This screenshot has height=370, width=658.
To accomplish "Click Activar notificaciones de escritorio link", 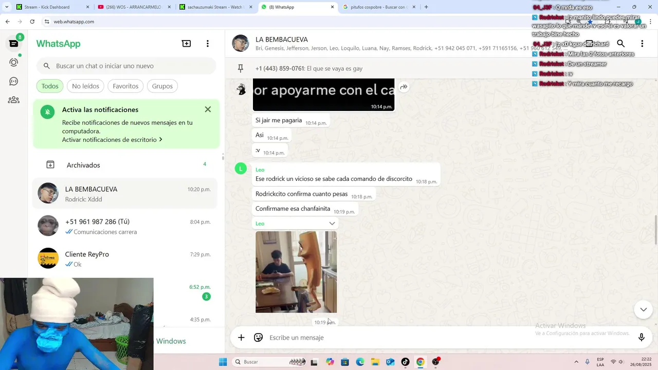I will tap(112, 140).
